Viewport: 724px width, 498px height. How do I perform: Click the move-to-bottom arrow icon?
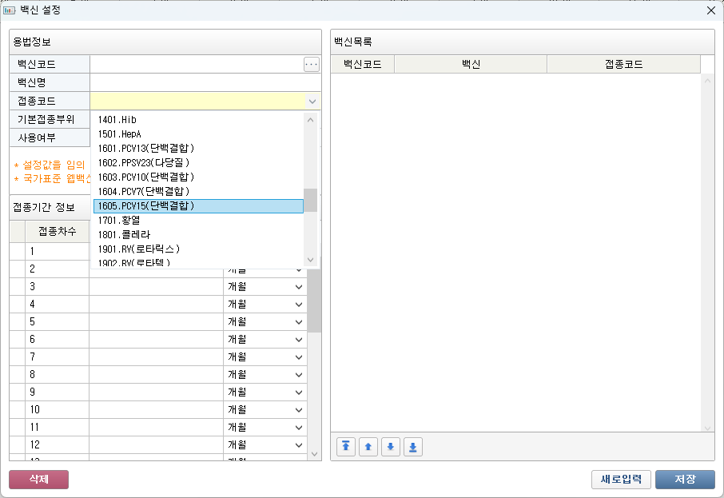pyautogui.click(x=413, y=447)
